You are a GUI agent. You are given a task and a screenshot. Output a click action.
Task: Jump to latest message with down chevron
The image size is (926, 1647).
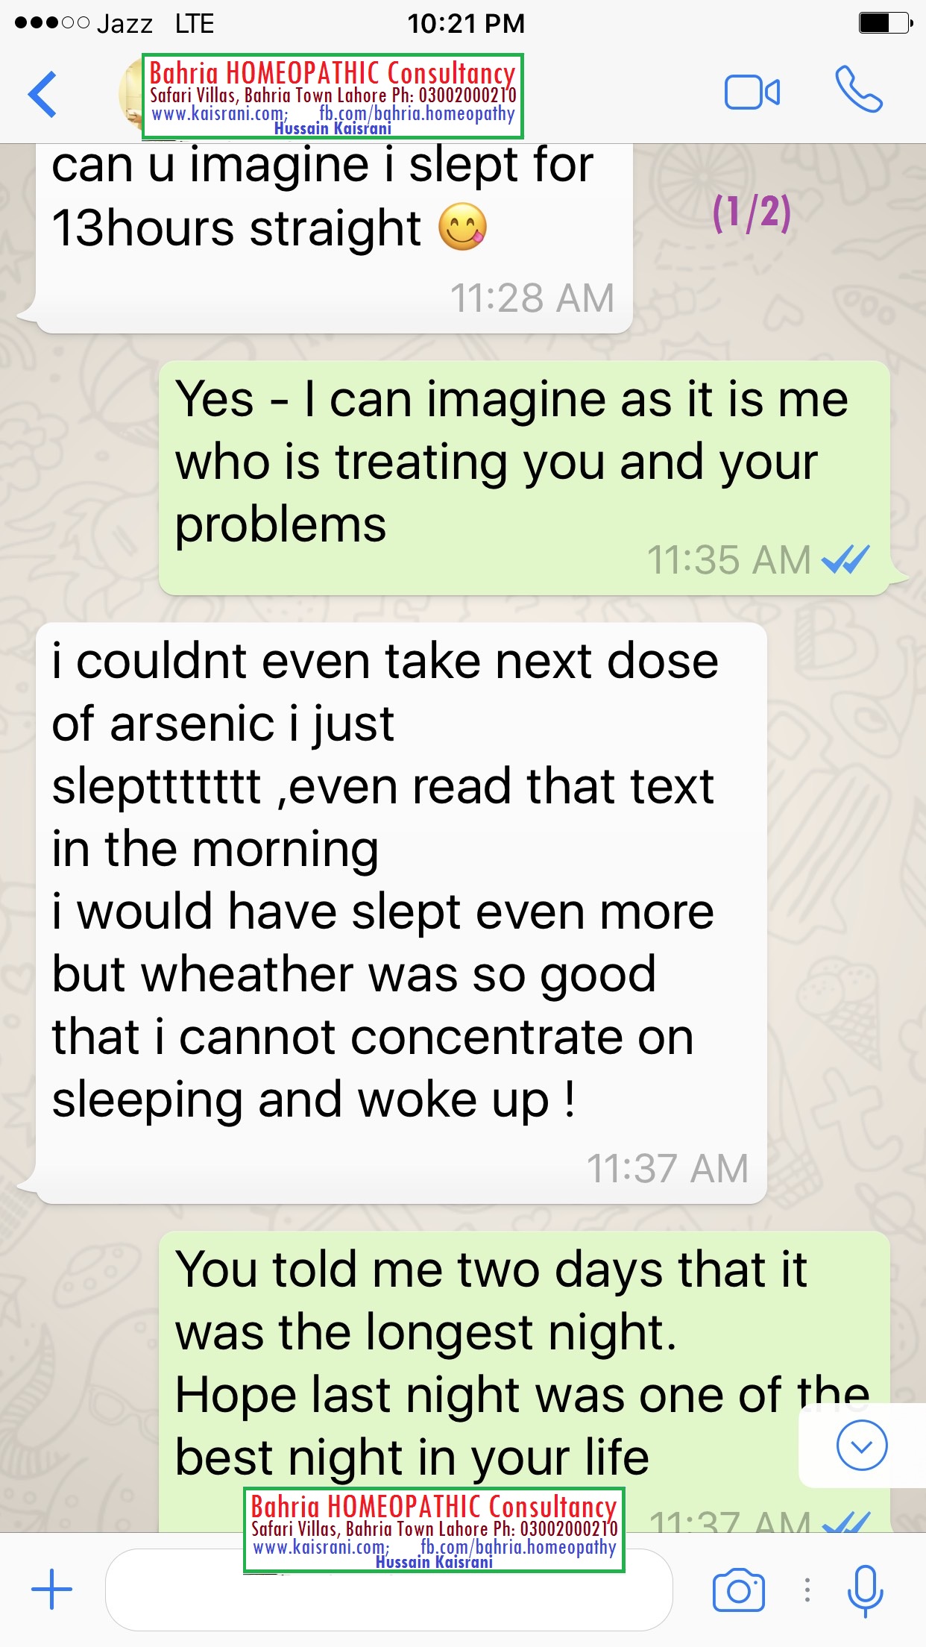[861, 1446]
